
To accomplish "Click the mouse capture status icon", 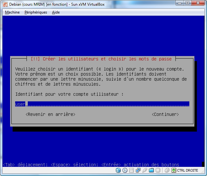I will (x=167, y=170).
